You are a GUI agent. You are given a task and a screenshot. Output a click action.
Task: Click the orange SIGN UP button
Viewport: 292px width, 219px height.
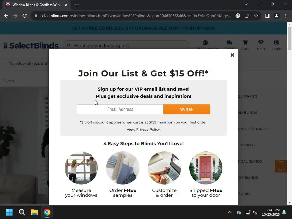click(x=186, y=109)
